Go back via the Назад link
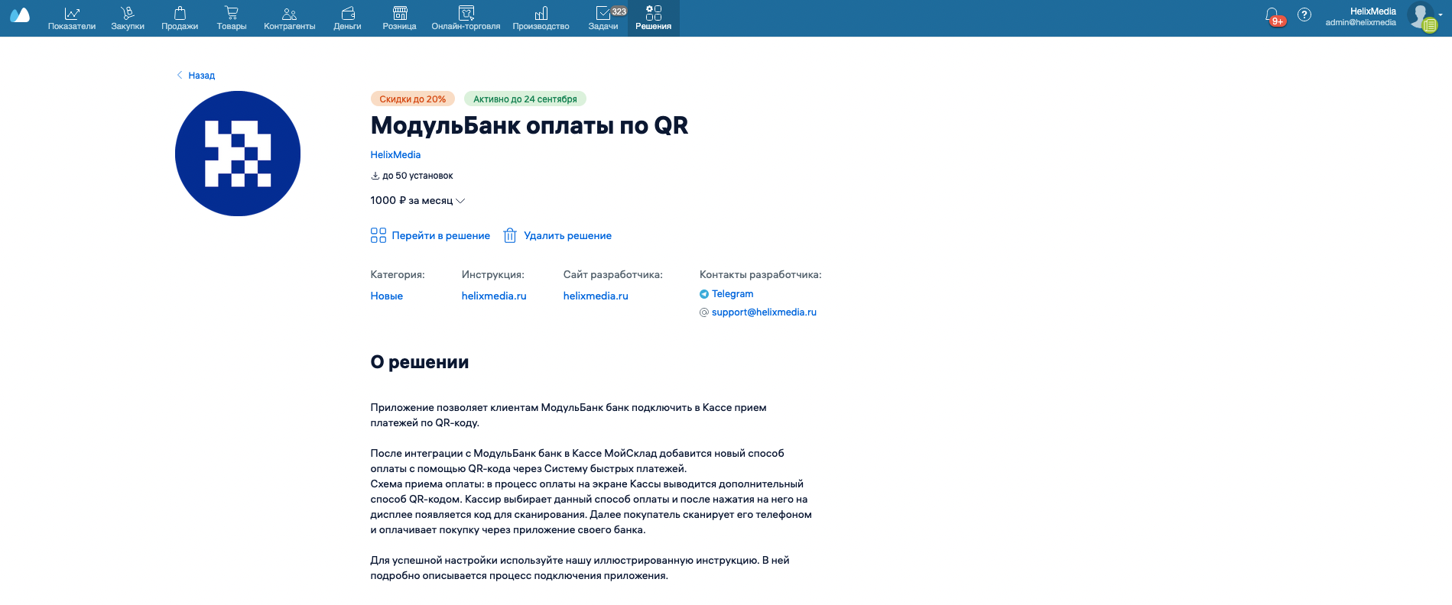Screen dimensions: 1452x605 point(196,76)
